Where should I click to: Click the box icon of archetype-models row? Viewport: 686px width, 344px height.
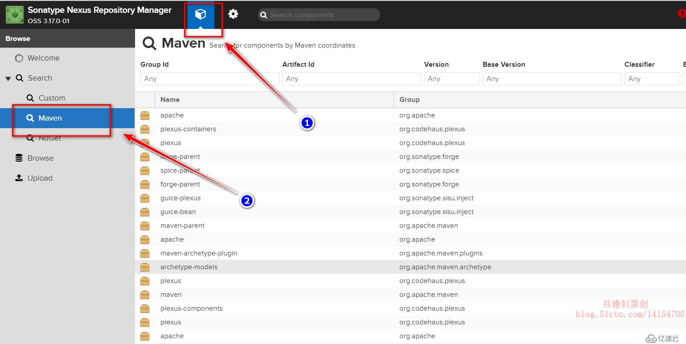coord(145,267)
